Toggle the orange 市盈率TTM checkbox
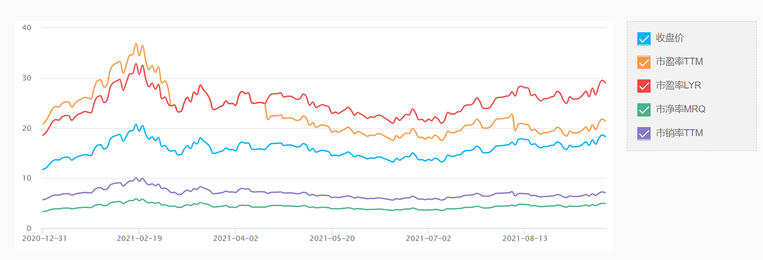This screenshot has width=763, height=260. coord(644,62)
